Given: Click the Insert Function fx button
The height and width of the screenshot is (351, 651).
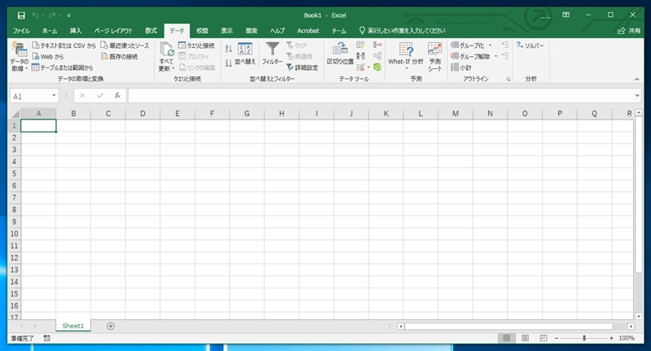Looking at the screenshot, I should pos(117,96).
